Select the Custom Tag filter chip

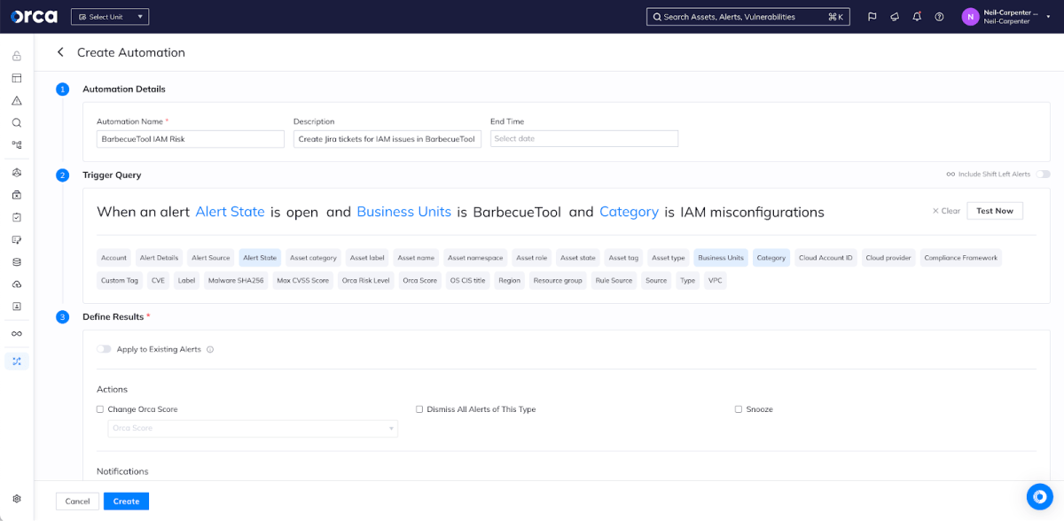120,281
